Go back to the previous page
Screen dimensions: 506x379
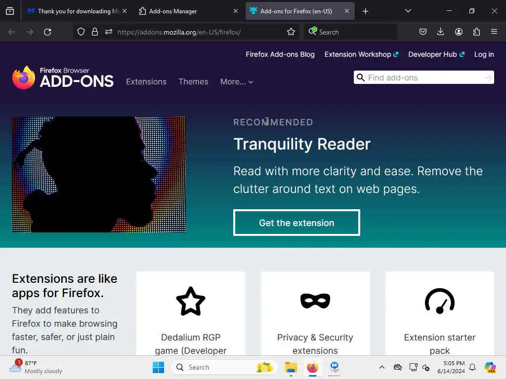coord(12,32)
